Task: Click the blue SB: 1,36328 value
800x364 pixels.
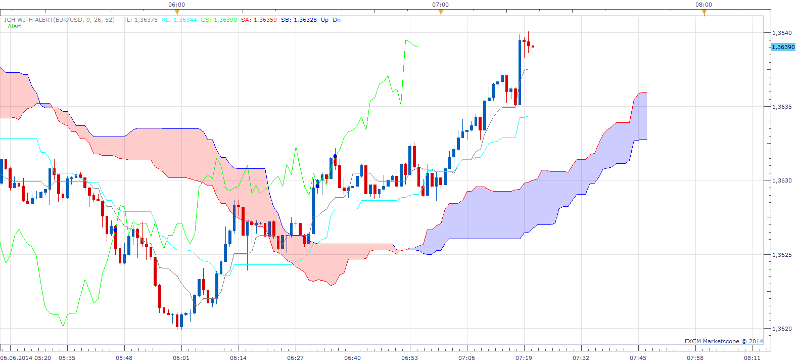Action: (299, 20)
